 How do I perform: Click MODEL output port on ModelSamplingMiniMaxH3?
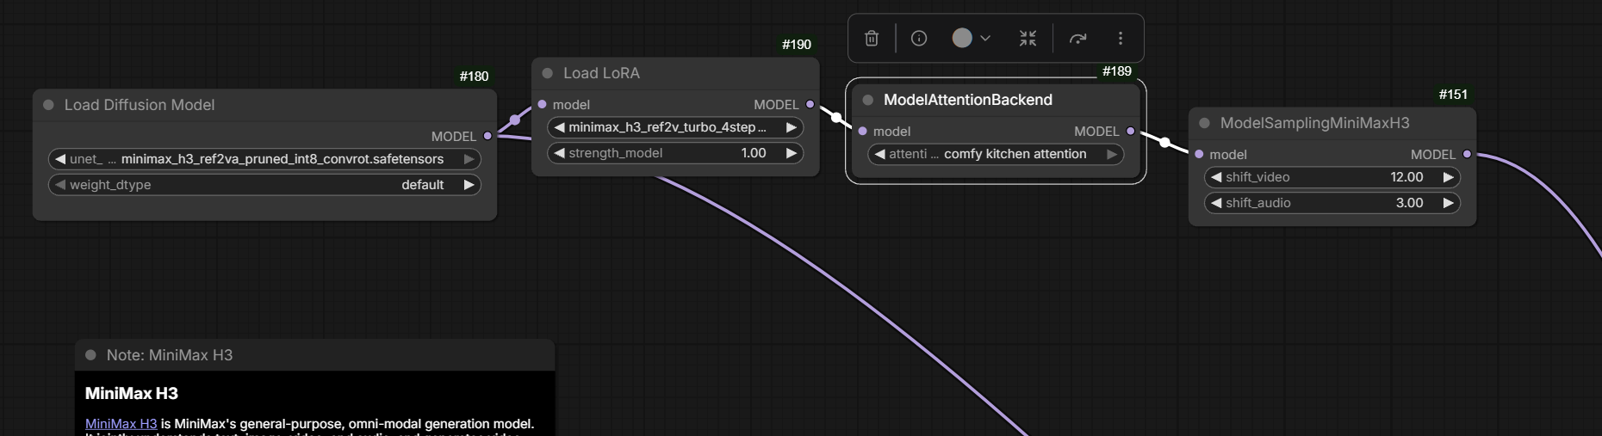[x=1467, y=154]
